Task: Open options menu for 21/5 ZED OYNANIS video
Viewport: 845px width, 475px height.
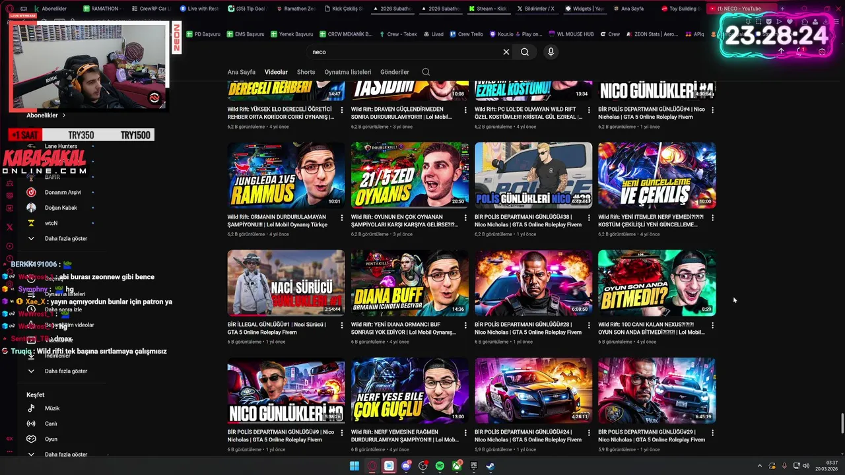Action: pos(465,217)
